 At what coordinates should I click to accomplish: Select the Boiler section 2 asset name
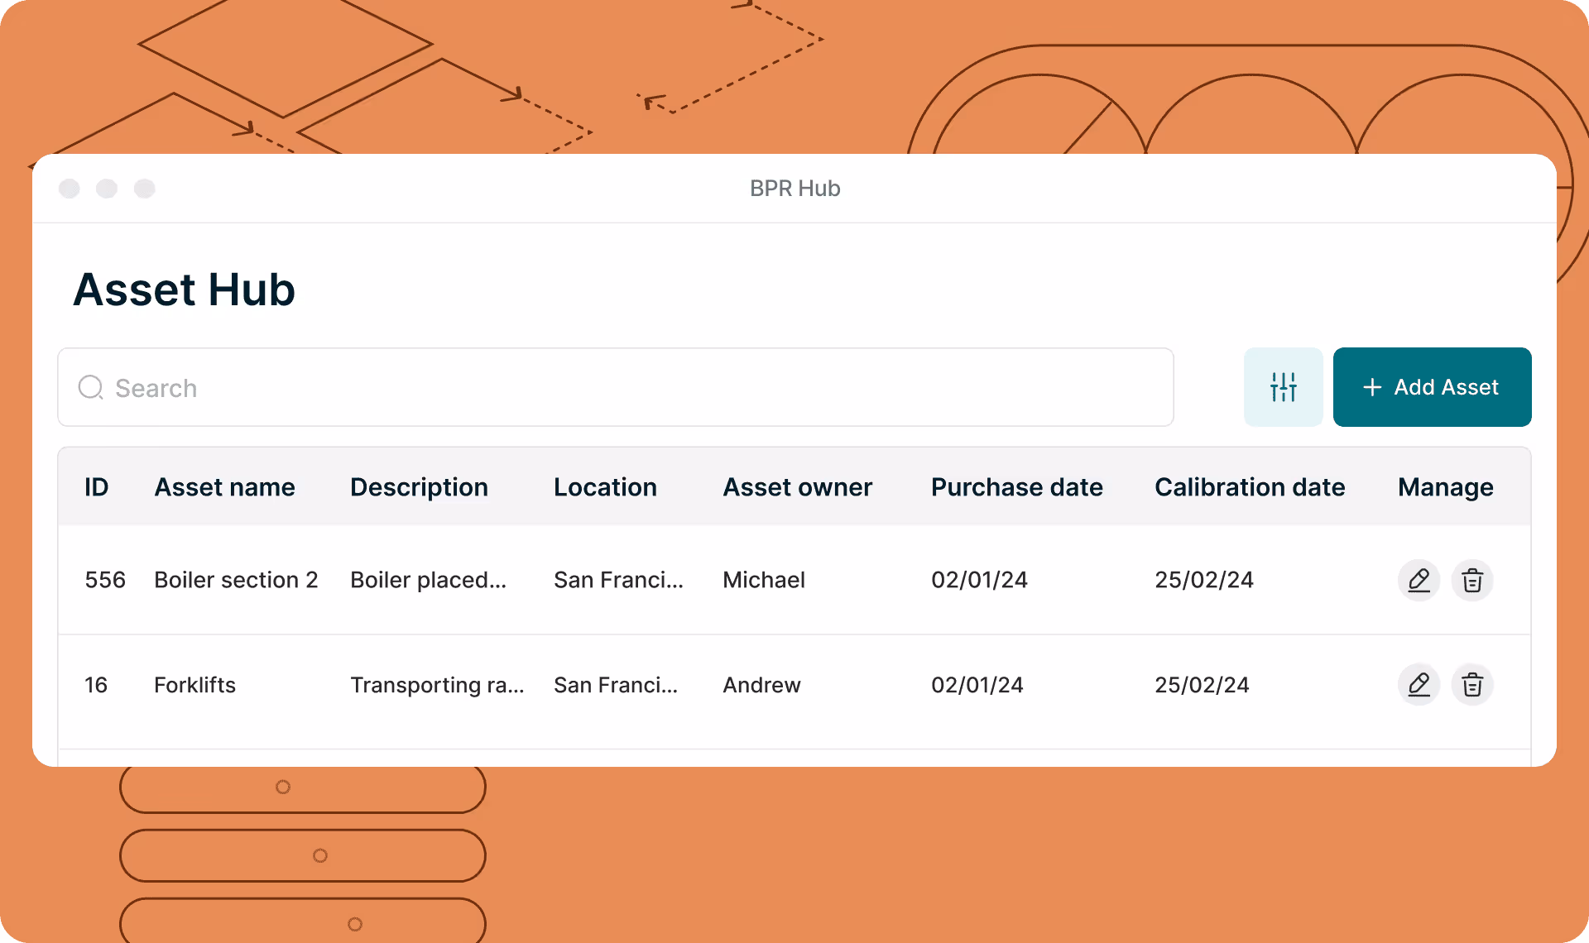pos(236,580)
